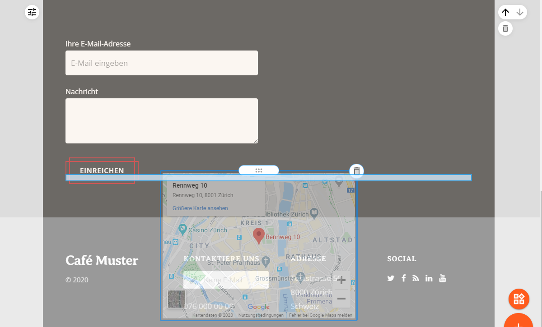Move section up with arrow
Screen dimensions: 542x327
[x=506, y=12]
